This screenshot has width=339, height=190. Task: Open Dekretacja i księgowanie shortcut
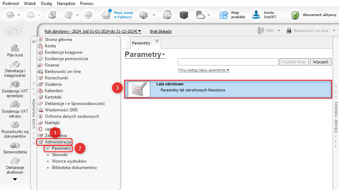pos(15,69)
